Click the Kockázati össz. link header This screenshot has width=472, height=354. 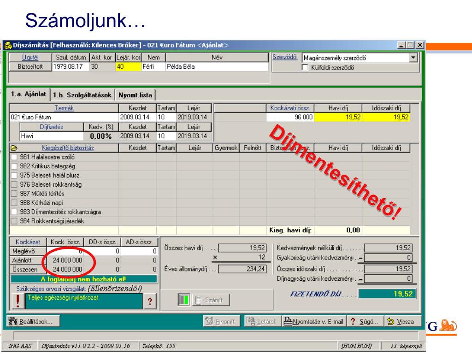(x=290, y=108)
